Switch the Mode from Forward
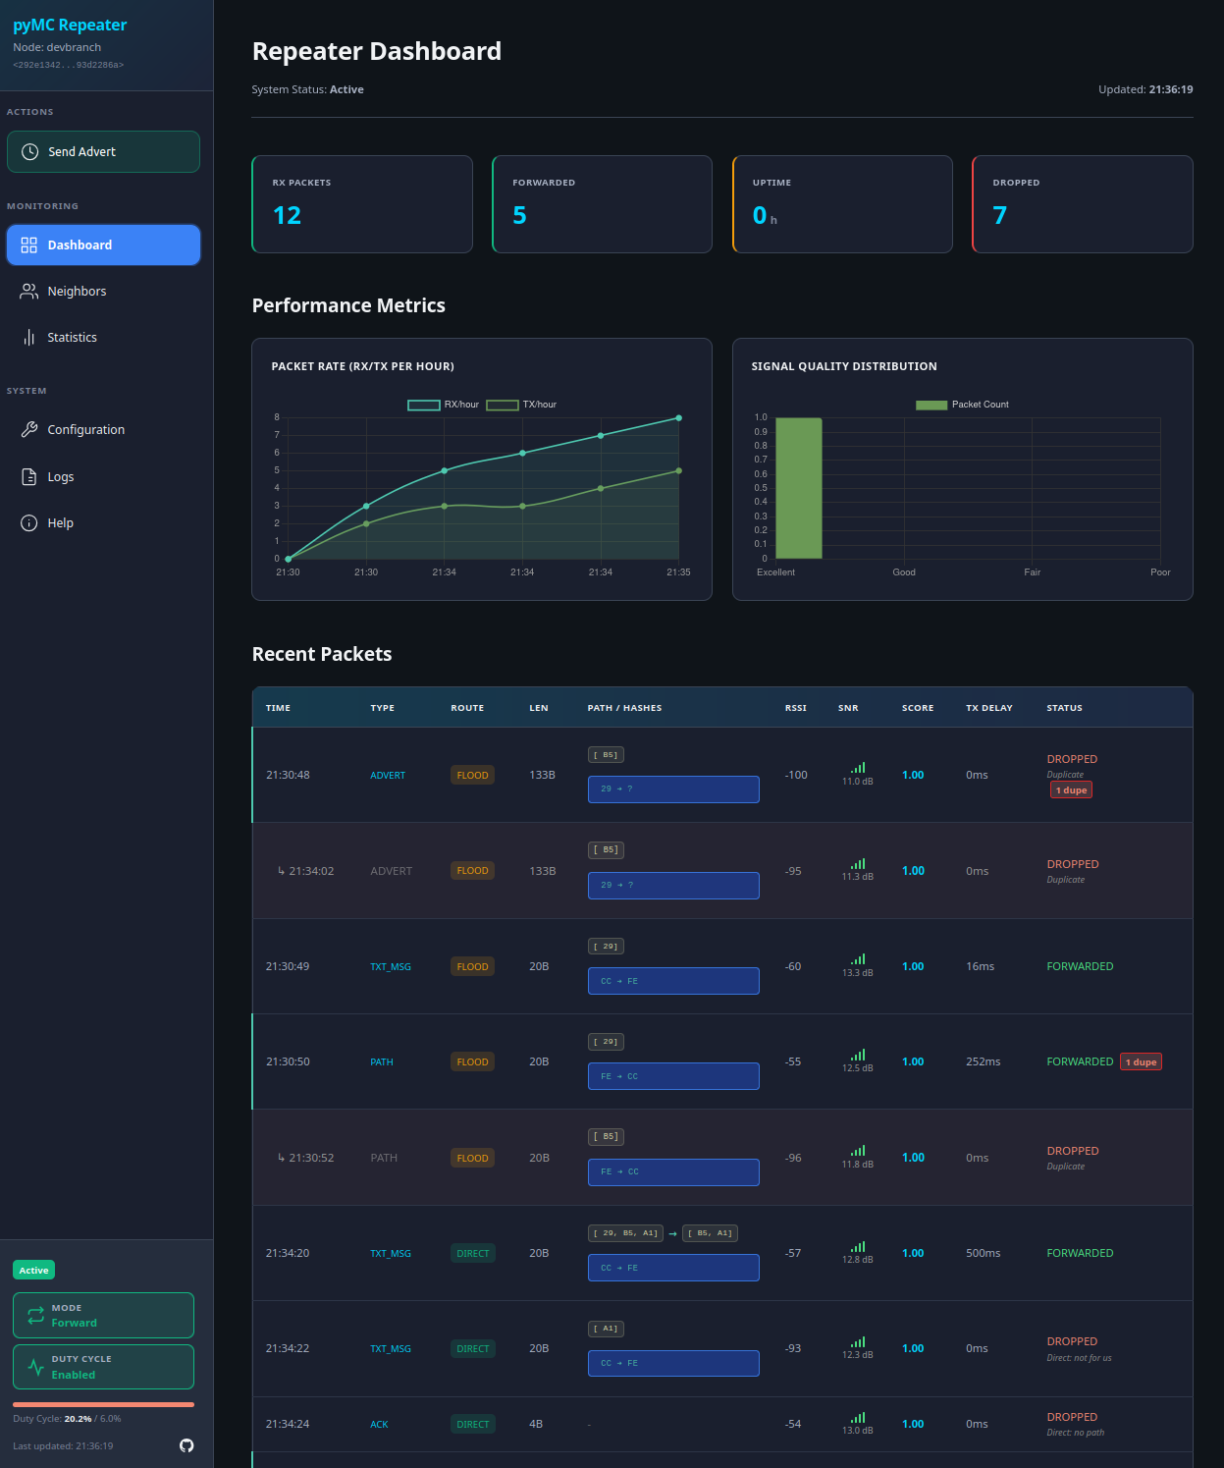The image size is (1224, 1468). pyautogui.click(x=103, y=1315)
